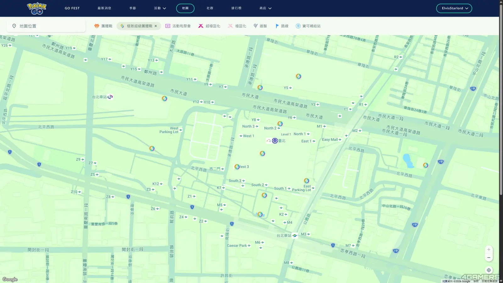Expand the 商店 dropdown menu
Screen dimensions: 503x283
point(266,8)
